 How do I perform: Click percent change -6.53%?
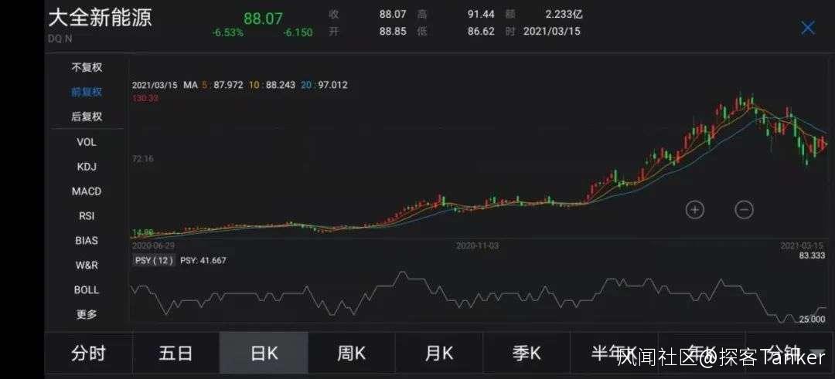click(227, 33)
